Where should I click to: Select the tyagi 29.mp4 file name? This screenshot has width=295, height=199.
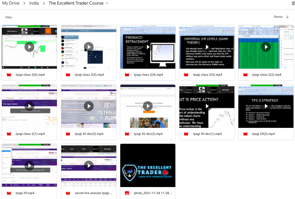pyautogui.click(x=25, y=193)
